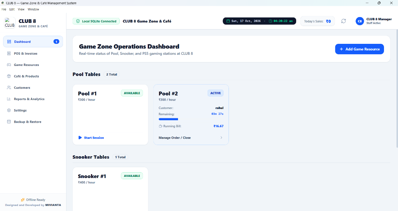Screen dimensions: 398x211
Task: Click 'CLUB 8 Manager' name in header
Action: point(379,19)
